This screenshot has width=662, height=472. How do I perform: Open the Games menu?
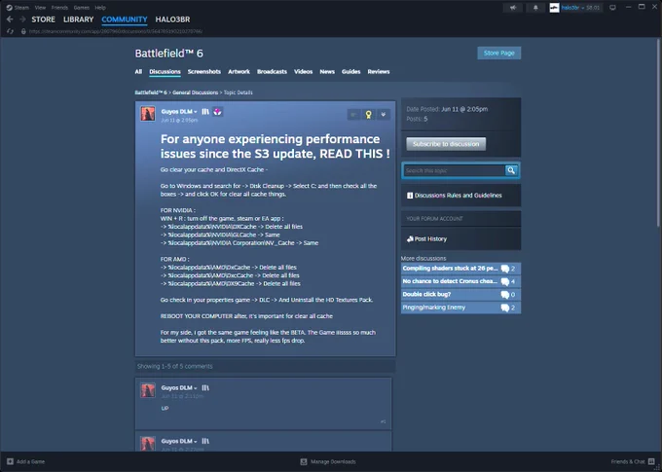pyautogui.click(x=81, y=8)
